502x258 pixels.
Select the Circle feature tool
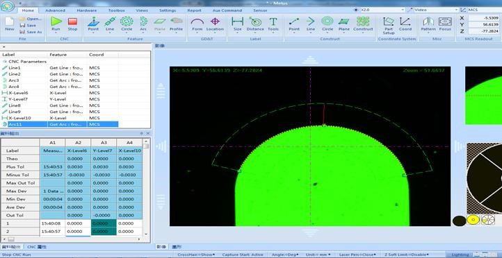pos(127,24)
